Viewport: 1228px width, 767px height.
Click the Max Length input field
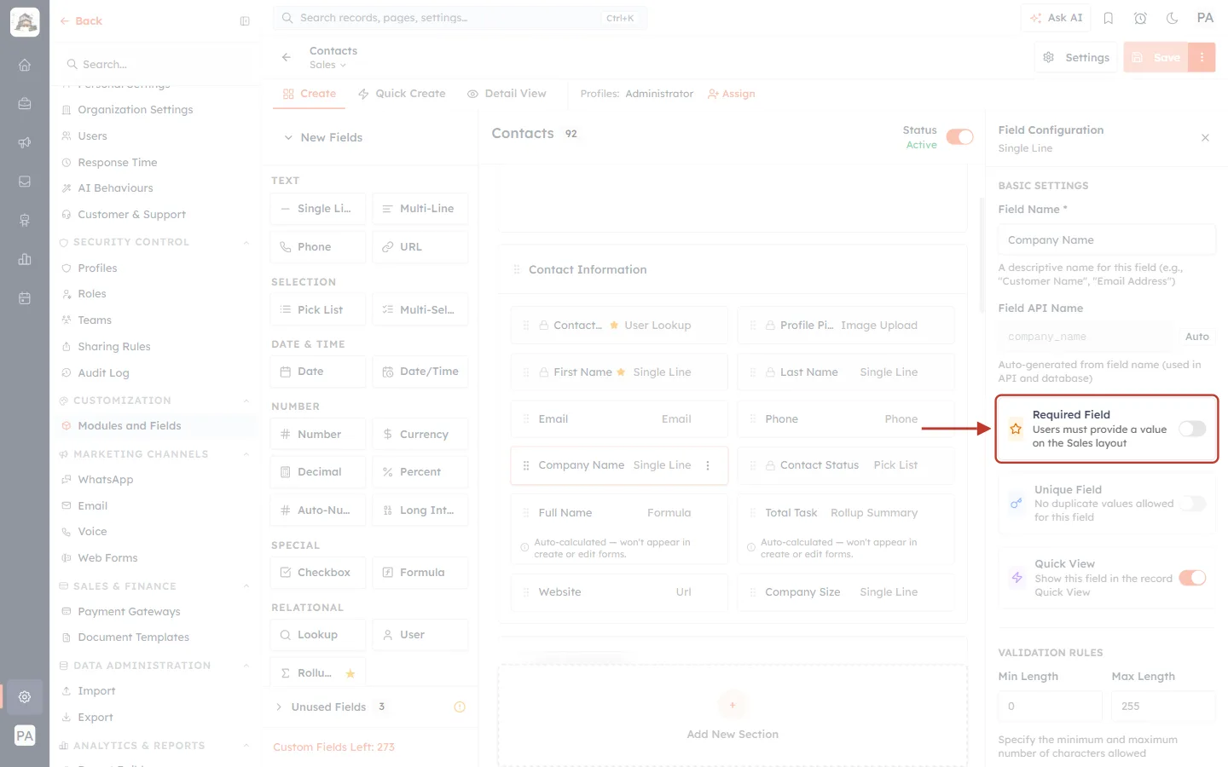(x=1163, y=706)
